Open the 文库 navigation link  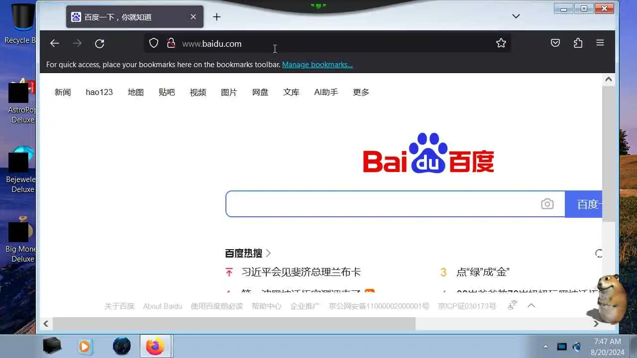(x=291, y=92)
